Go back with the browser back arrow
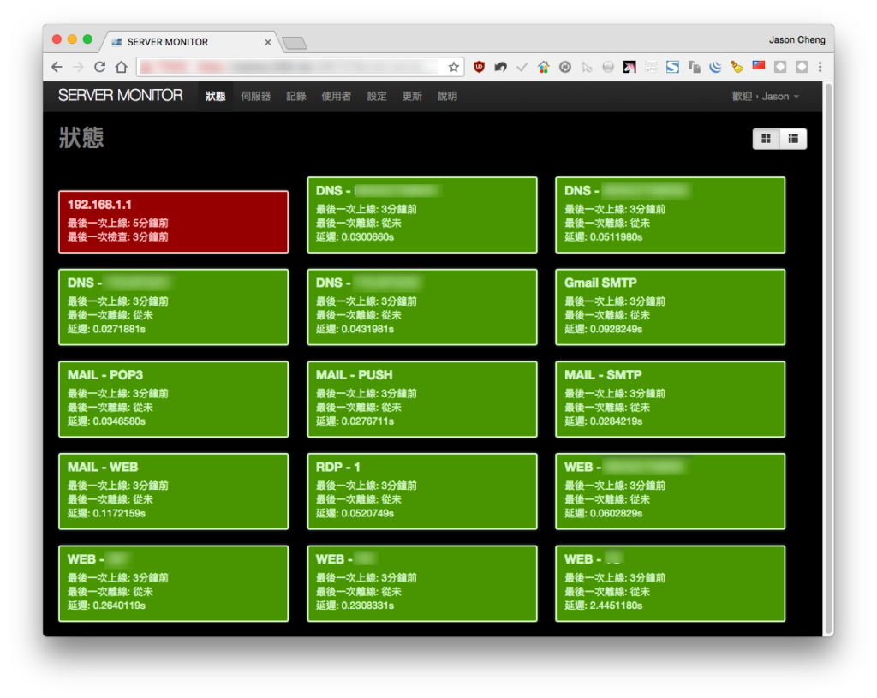The image size is (877, 698). point(57,67)
